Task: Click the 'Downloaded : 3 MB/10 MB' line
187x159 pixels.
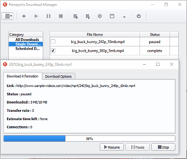Action: click(x=27, y=102)
